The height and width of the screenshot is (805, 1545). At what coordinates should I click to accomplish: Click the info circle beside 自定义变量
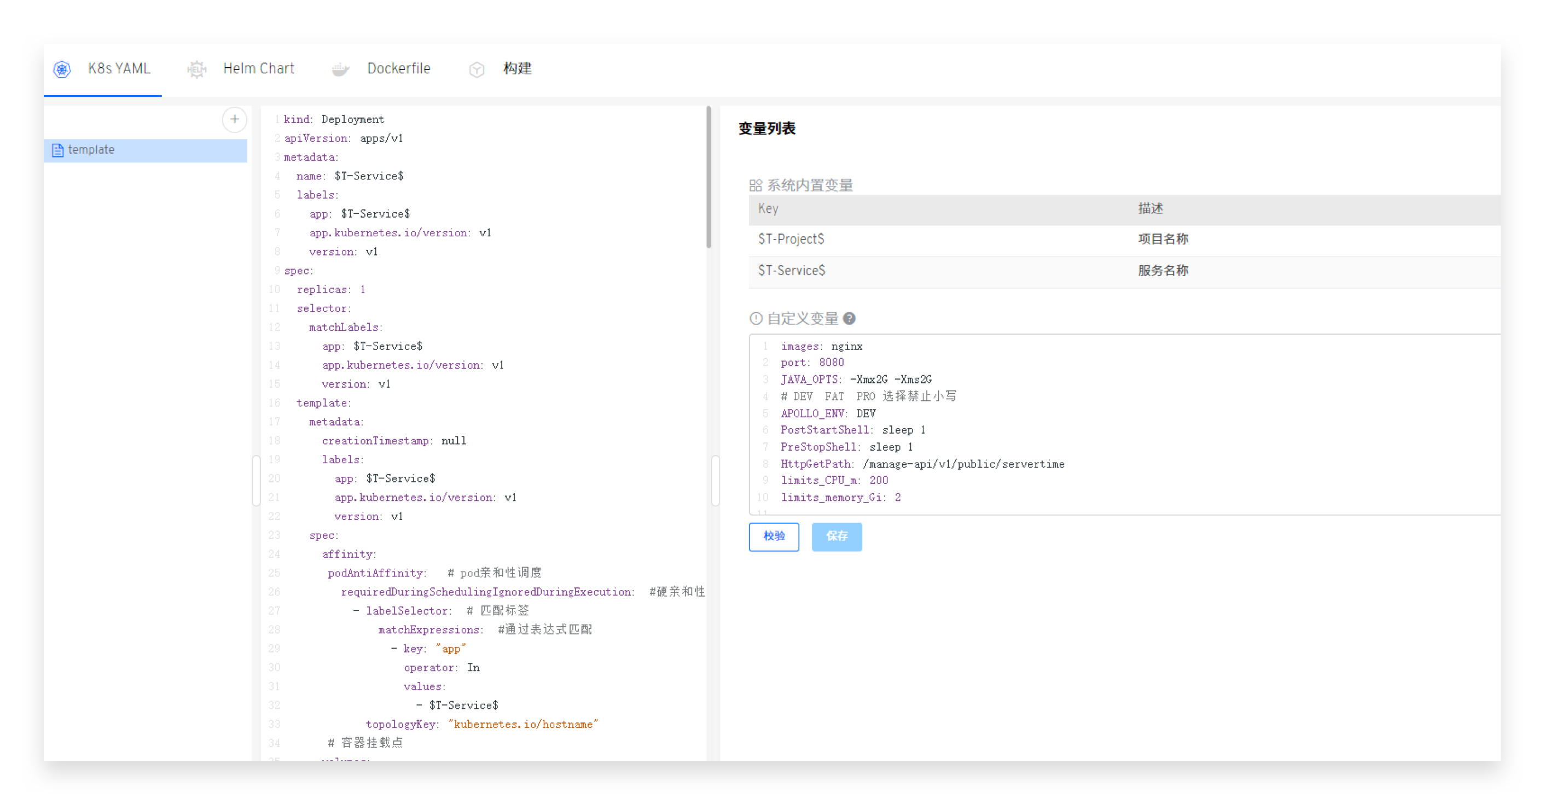756,318
